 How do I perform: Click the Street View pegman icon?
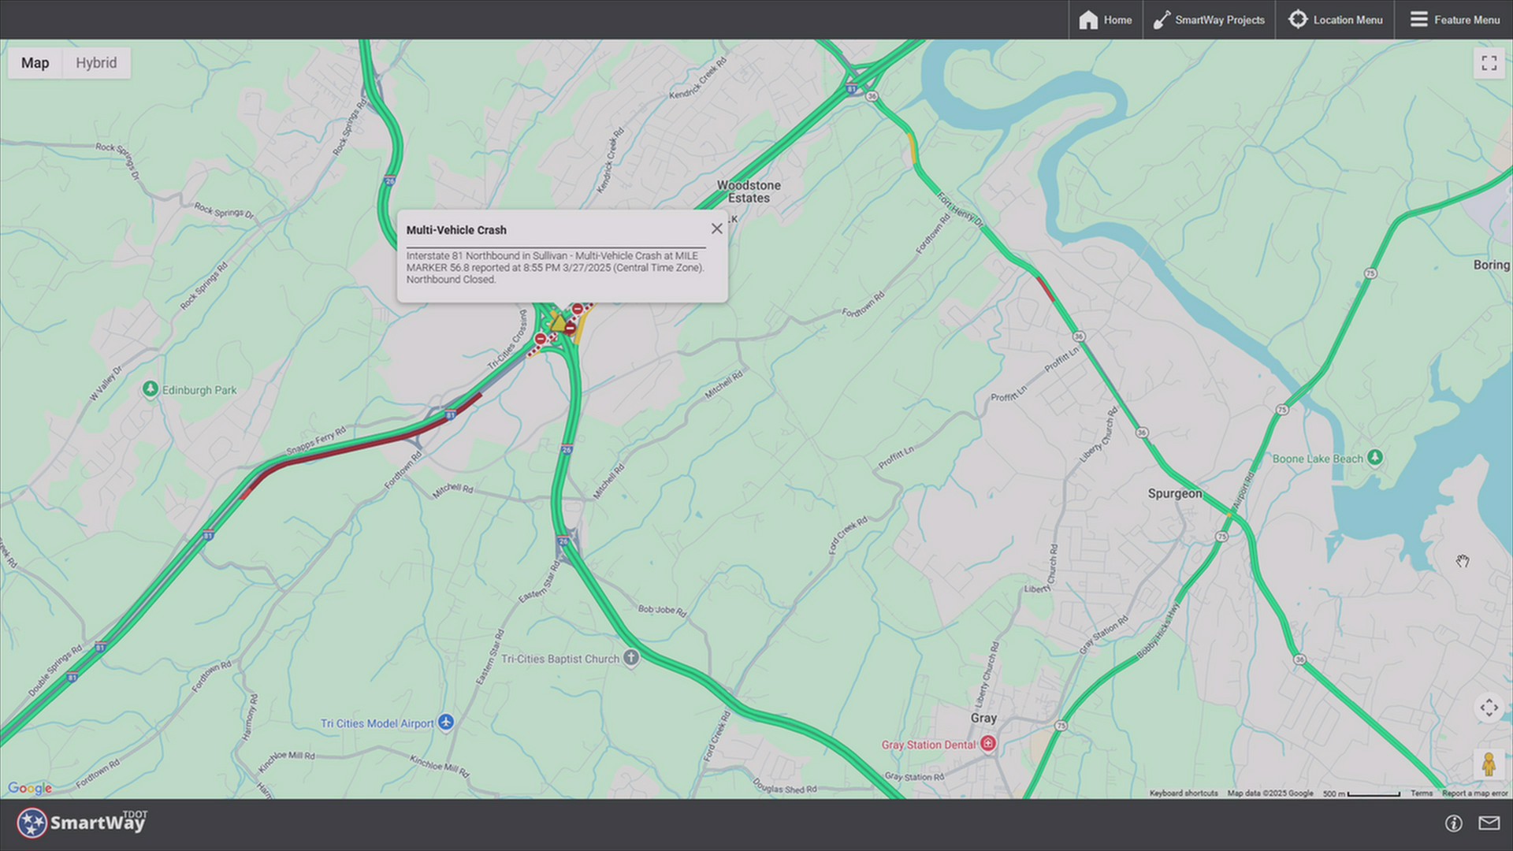click(1489, 764)
